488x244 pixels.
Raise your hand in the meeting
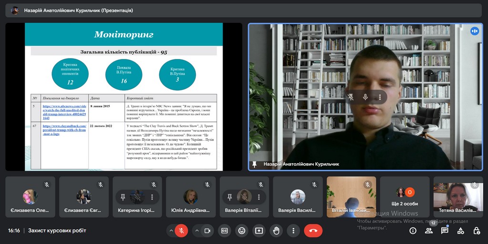click(x=276, y=231)
